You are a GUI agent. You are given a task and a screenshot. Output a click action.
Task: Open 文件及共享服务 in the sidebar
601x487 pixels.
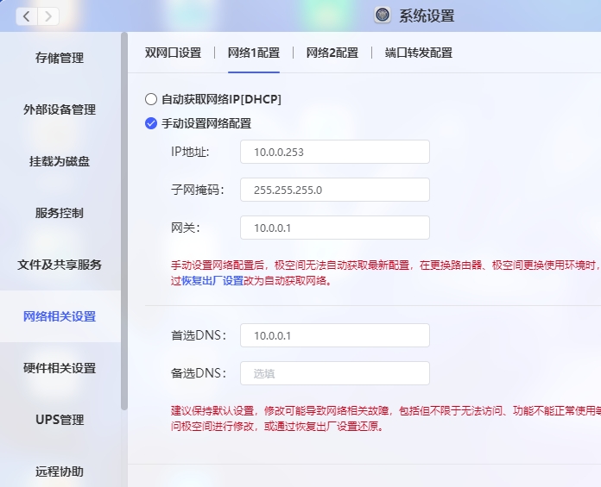click(x=60, y=265)
